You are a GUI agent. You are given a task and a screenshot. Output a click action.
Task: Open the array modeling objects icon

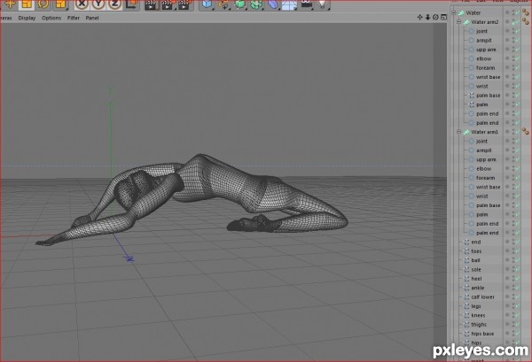point(257,4)
